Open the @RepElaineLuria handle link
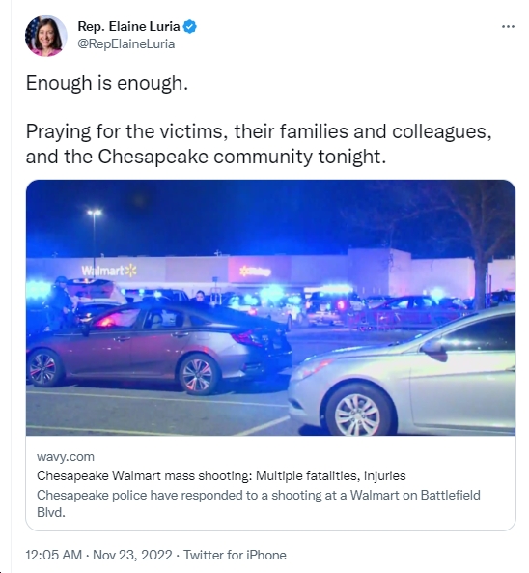The width and height of the screenshot is (529, 573). point(126,43)
